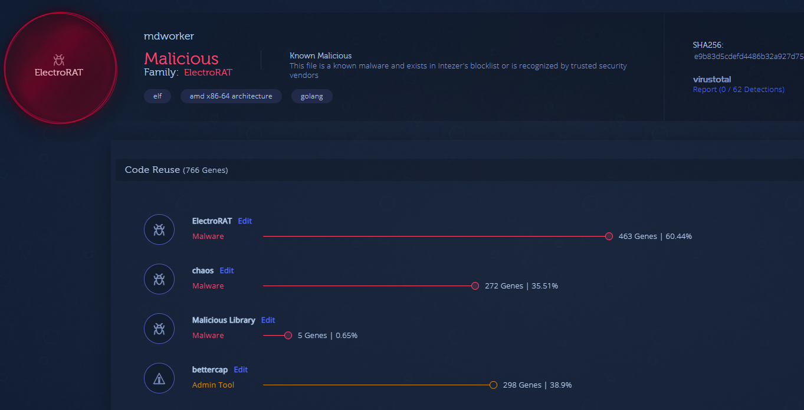Image resolution: width=804 pixels, height=410 pixels.
Task: Click the Malicious Library name in list
Action: (x=224, y=320)
